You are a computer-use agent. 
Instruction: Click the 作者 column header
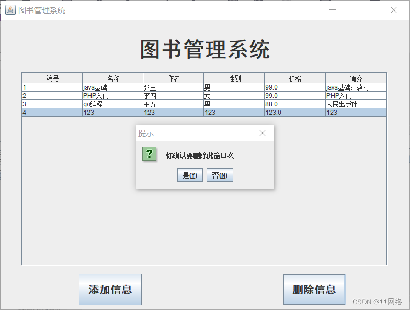pyautogui.click(x=174, y=78)
